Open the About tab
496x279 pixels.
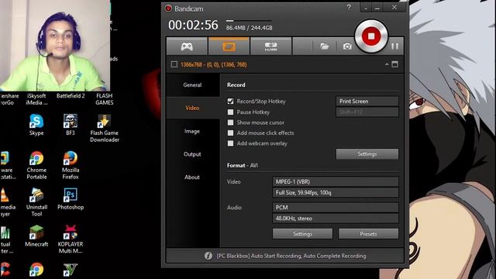(x=192, y=177)
